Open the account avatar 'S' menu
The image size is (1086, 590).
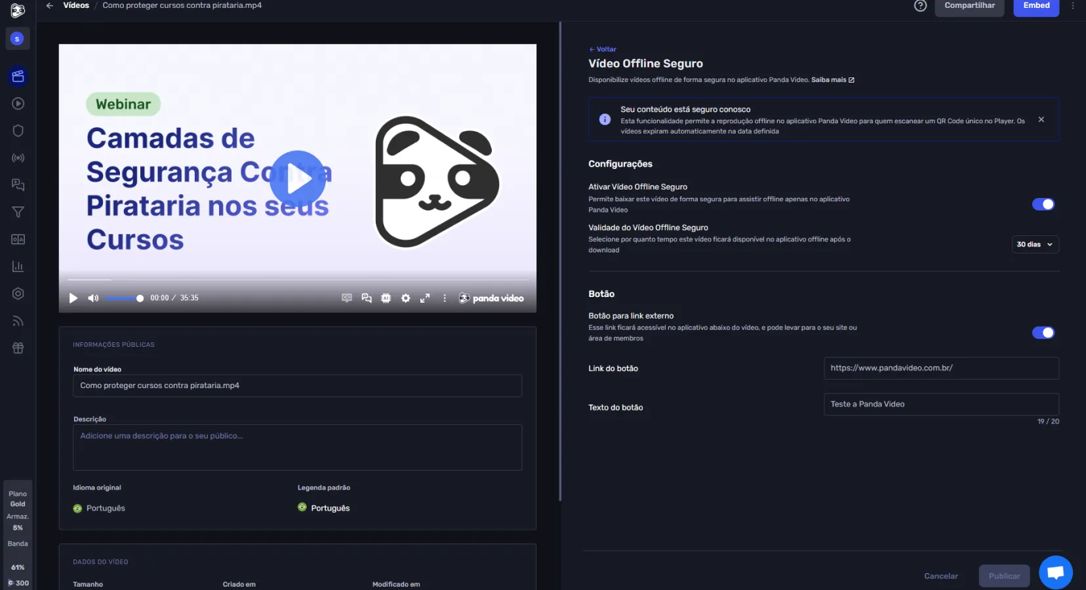click(x=18, y=39)
